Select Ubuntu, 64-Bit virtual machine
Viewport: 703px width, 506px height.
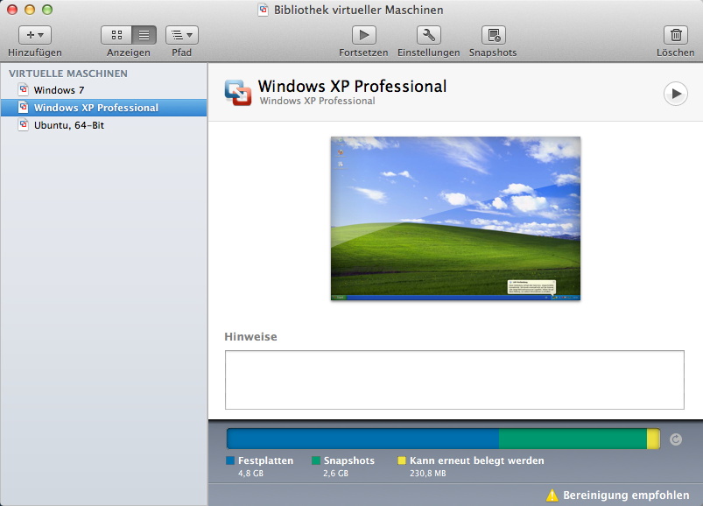point(68,125)
